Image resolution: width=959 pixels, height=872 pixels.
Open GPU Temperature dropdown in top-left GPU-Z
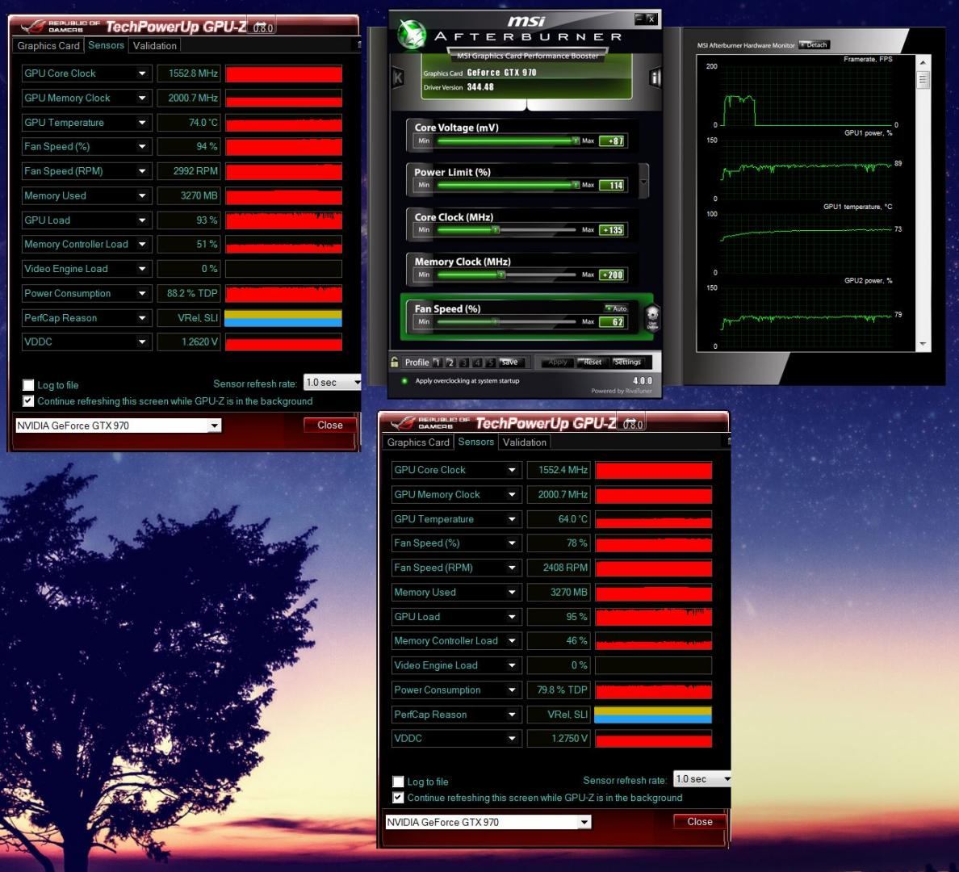pos(142,123)
